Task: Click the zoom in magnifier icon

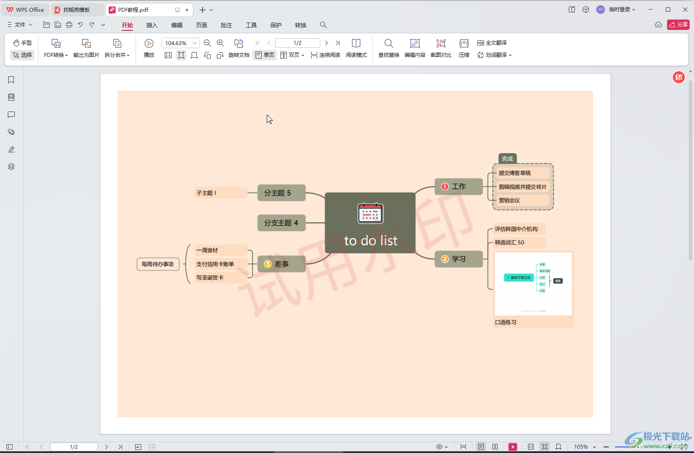Action: tap(220, 43)
